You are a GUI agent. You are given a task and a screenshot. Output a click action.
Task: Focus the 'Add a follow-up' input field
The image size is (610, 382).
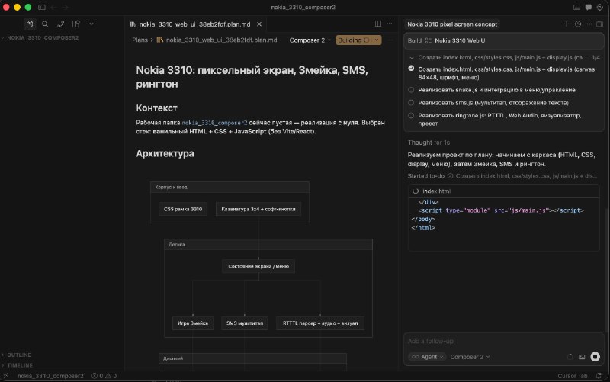pyautogui.click(x=504, y=341)
